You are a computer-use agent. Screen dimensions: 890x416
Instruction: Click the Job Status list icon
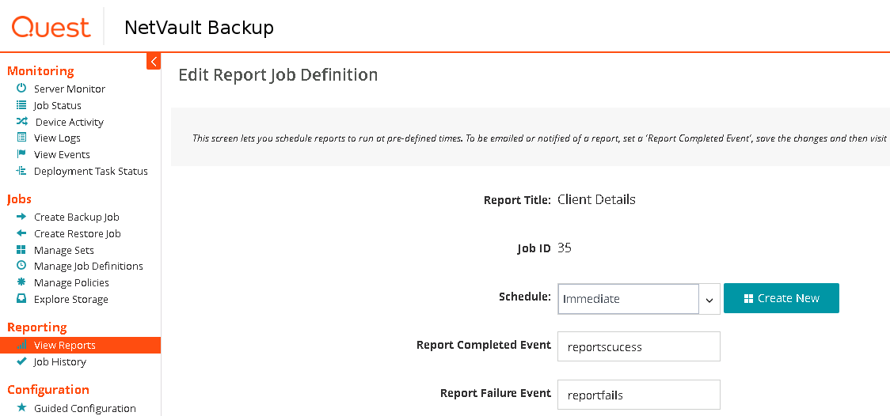pyautogui.click(x=21, y=105)
